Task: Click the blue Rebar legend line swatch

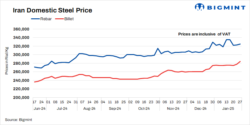Action: point(35,19)
